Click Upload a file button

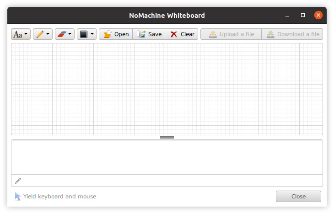pos(231,34)
